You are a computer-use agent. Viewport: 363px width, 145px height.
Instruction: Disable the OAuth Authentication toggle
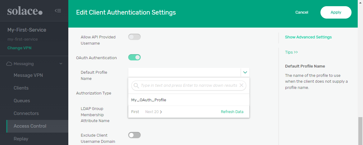(134, 57)
